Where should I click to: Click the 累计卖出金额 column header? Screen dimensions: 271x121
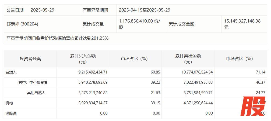click(188, 59)
